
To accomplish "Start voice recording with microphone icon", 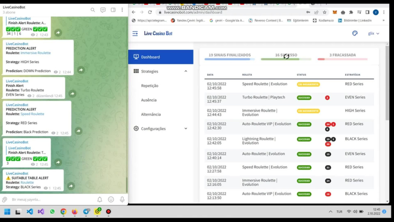I will [x=122, y=200].
